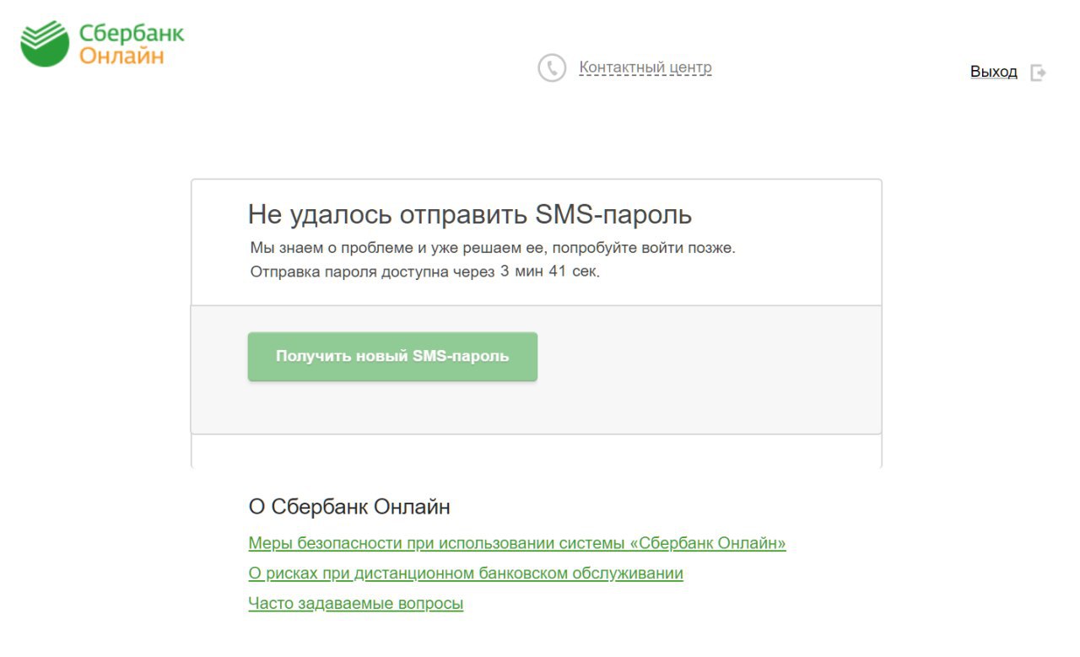Open Часто задаваемые вопросы link
This screenshot has width=1080, height=657.
356,604
